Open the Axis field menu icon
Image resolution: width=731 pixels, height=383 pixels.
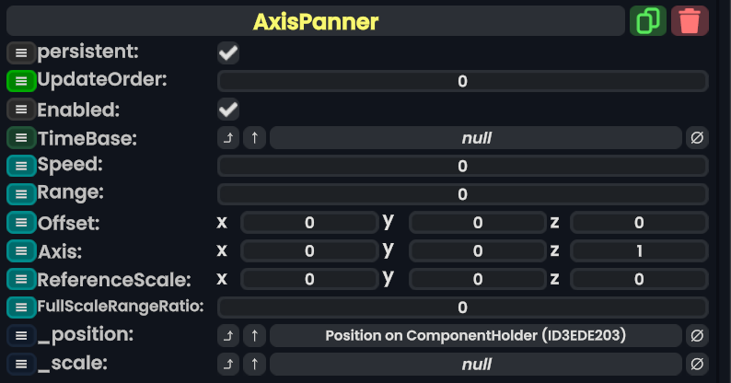[x=20, y=250]
